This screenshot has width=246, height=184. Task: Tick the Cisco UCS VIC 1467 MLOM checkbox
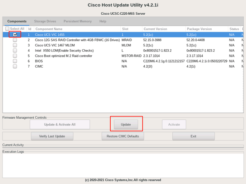pyautogui.click(x=15, y=45)
